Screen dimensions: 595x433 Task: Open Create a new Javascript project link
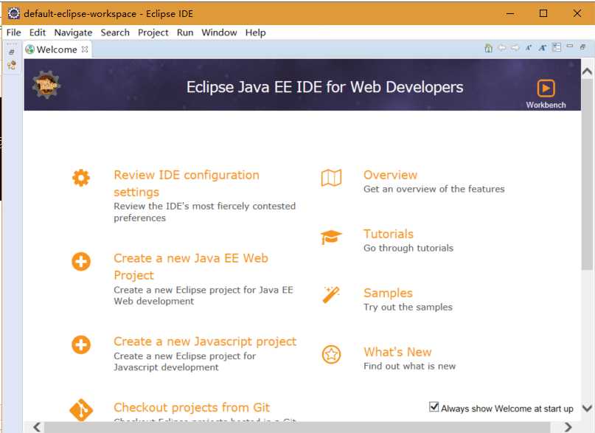(x=205, y=342)
